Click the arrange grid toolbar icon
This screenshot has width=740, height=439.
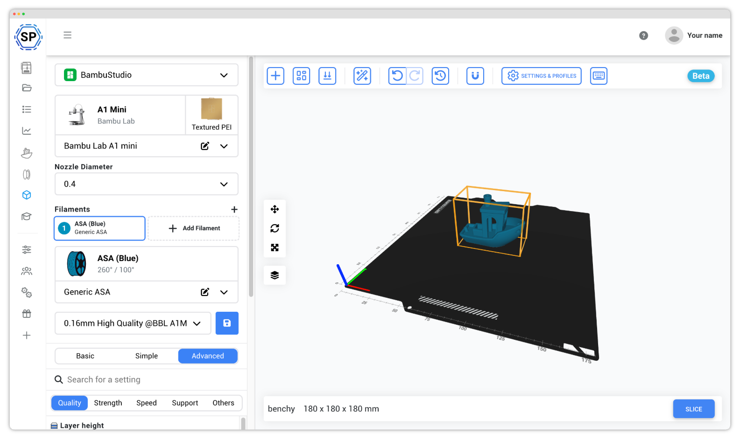(x=302, y=76)
